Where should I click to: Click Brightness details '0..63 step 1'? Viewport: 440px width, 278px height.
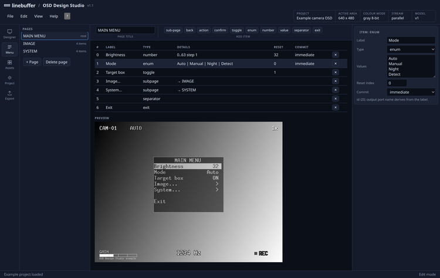click(187, 55)
